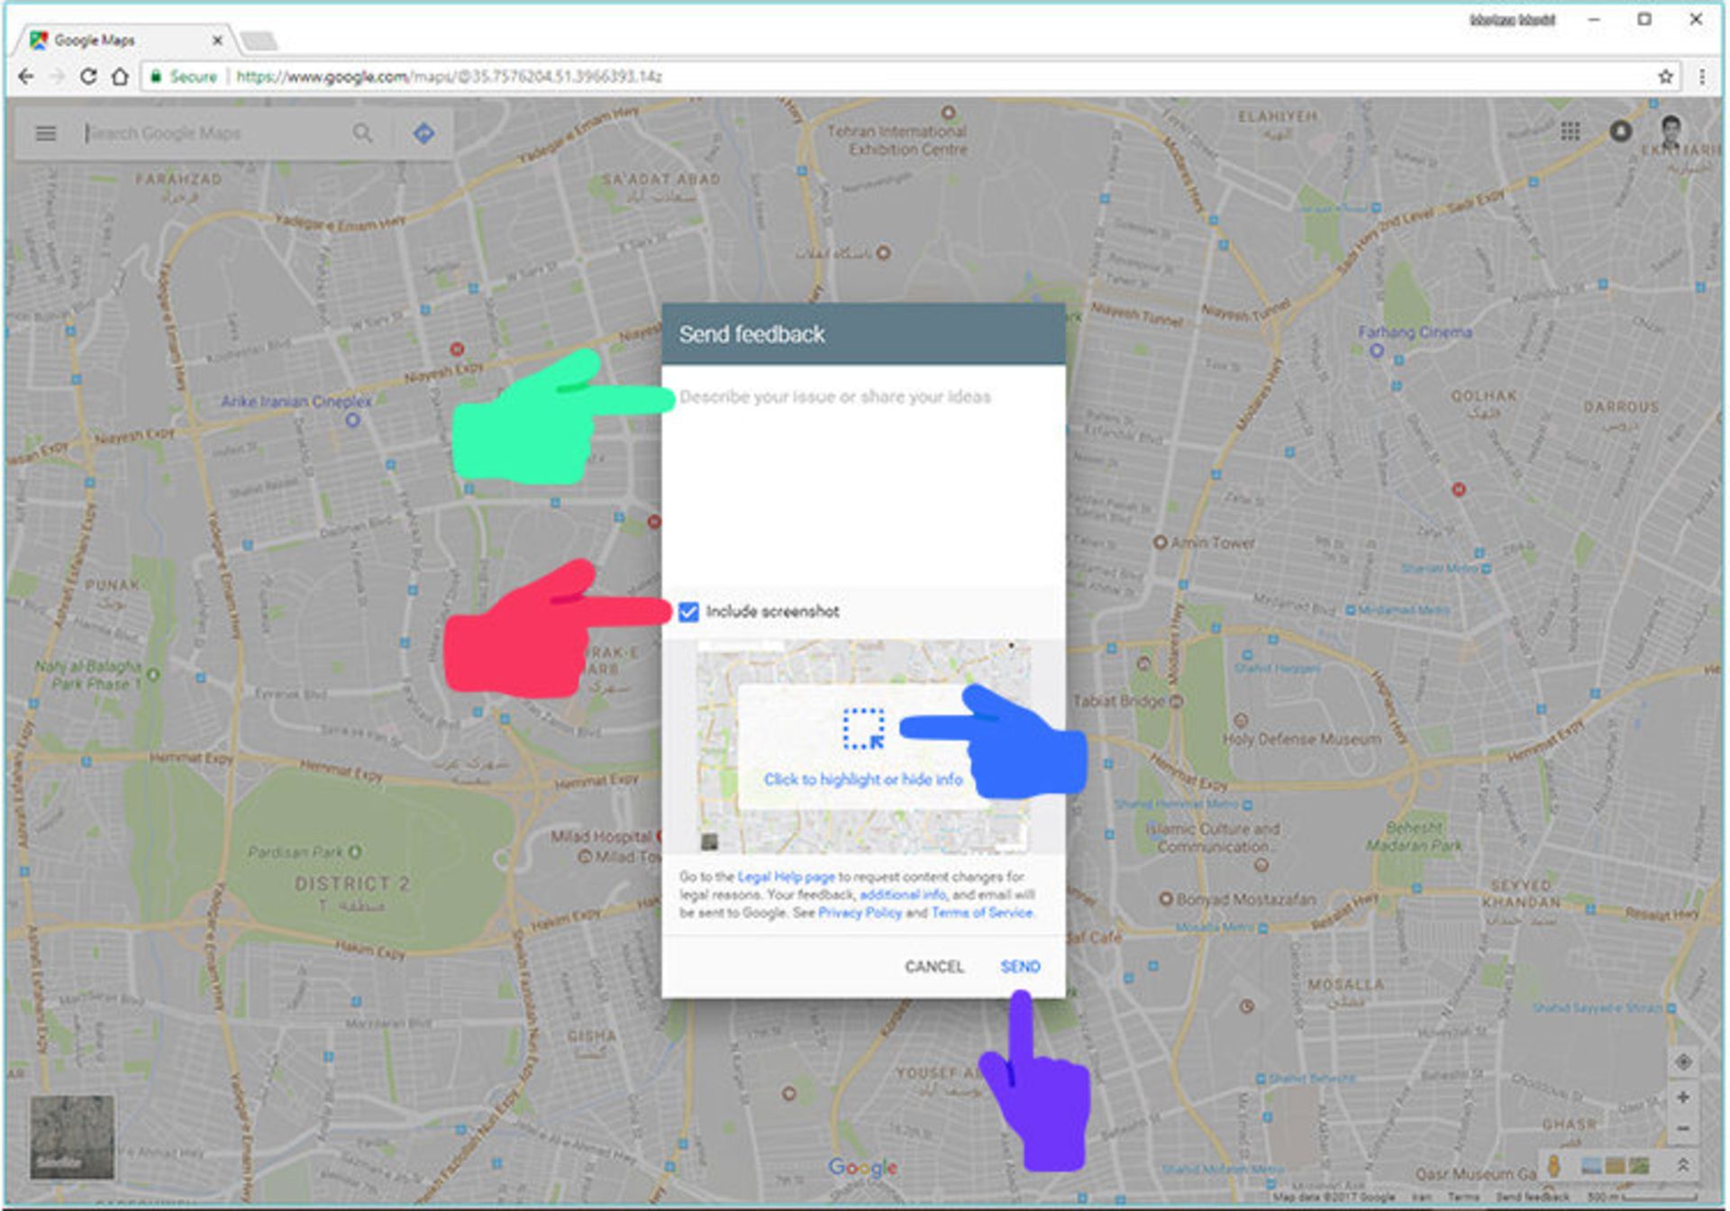Show my location on the map
Viewport: 1730px width, 1211px height.
click(1682, 1062)
